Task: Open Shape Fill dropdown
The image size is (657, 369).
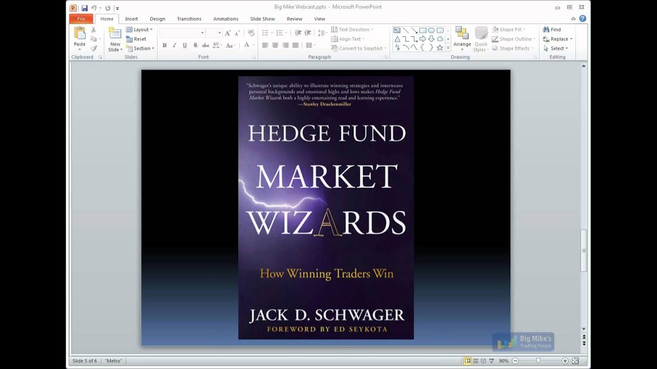Action: coord(508,30)
